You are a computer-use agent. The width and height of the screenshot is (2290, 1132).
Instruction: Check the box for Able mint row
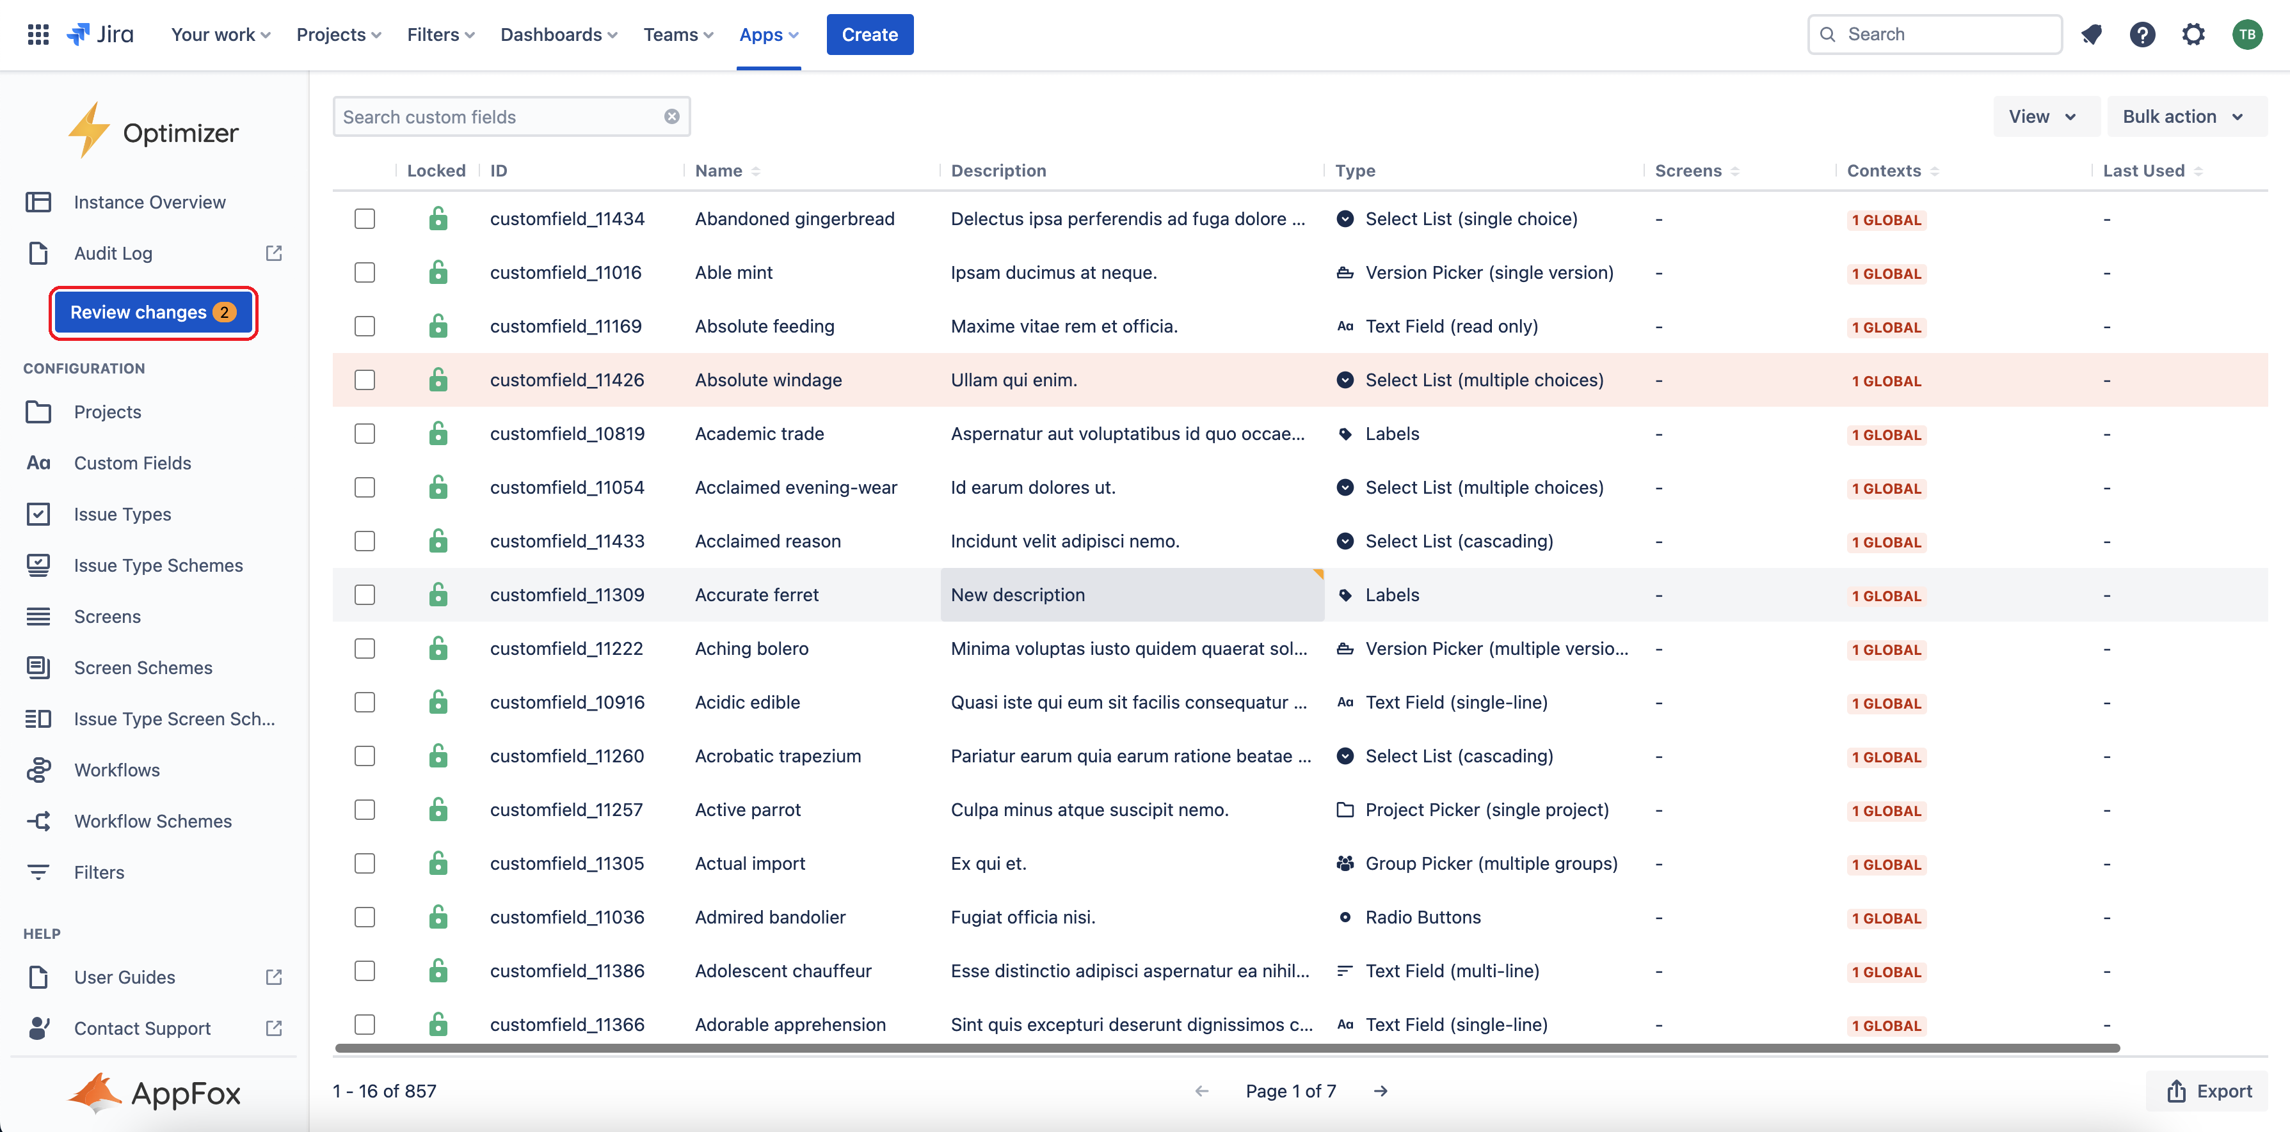pyautogui.click(x=364, y=273)
